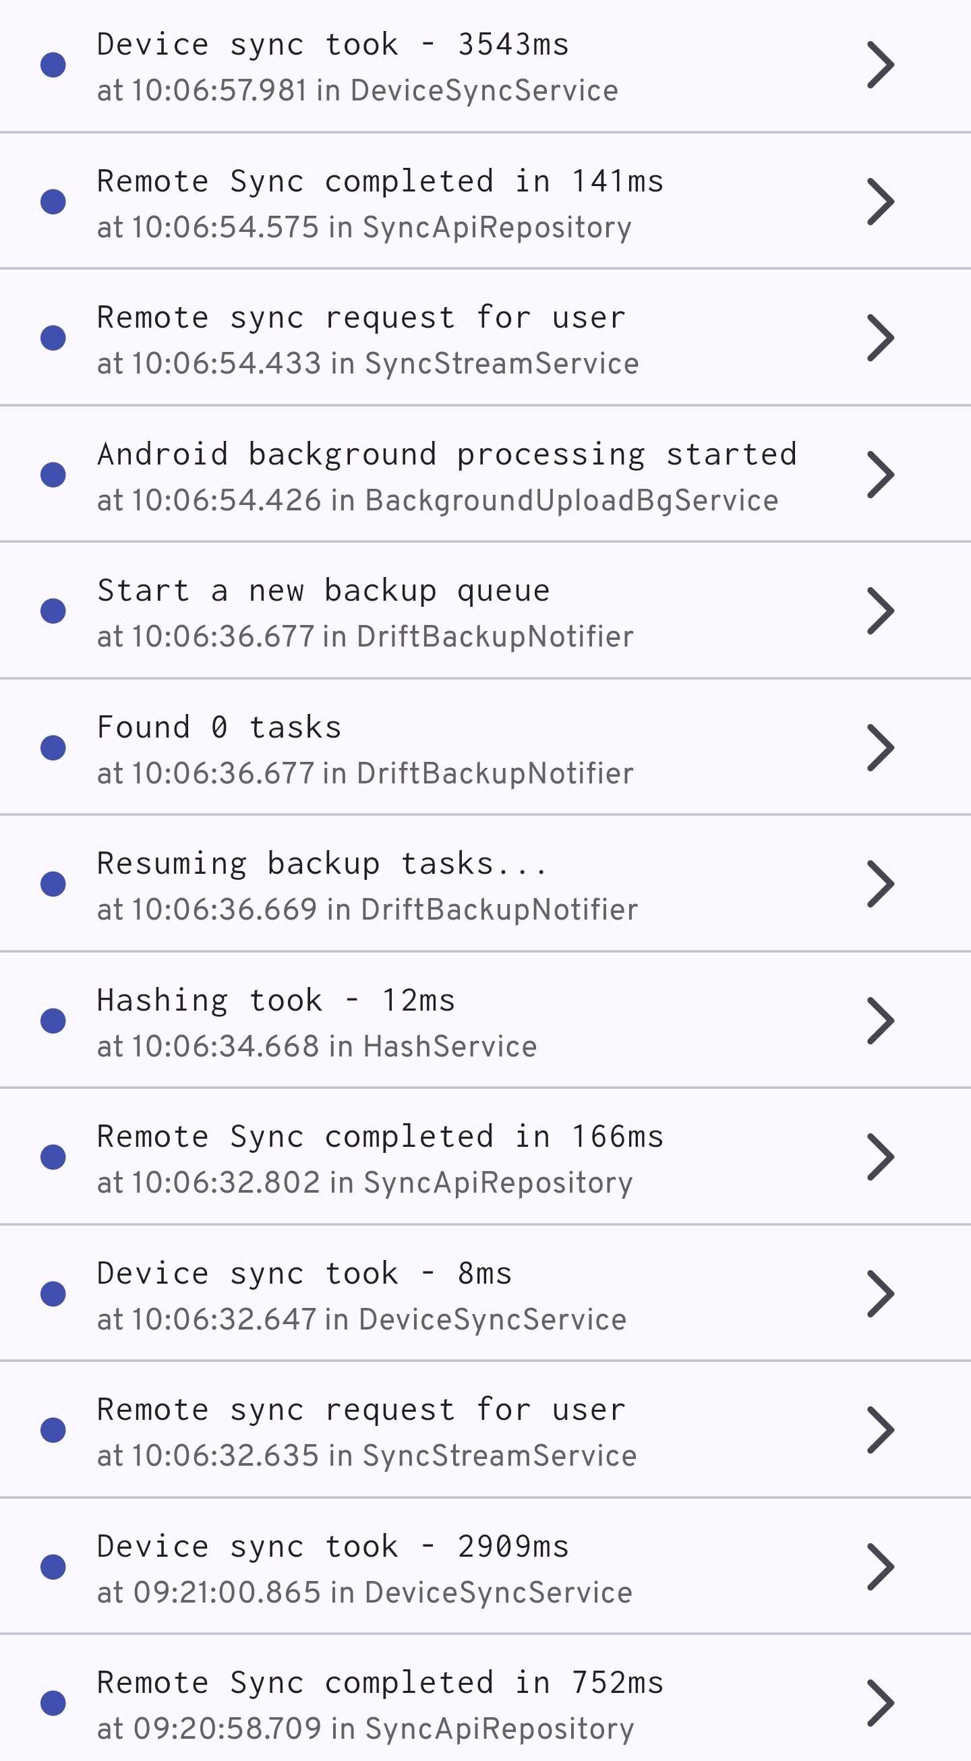Expand the "Remote Sync completed in 166ms" chevron
The image size is (971, 1761).
click(x=880, y=1157)
